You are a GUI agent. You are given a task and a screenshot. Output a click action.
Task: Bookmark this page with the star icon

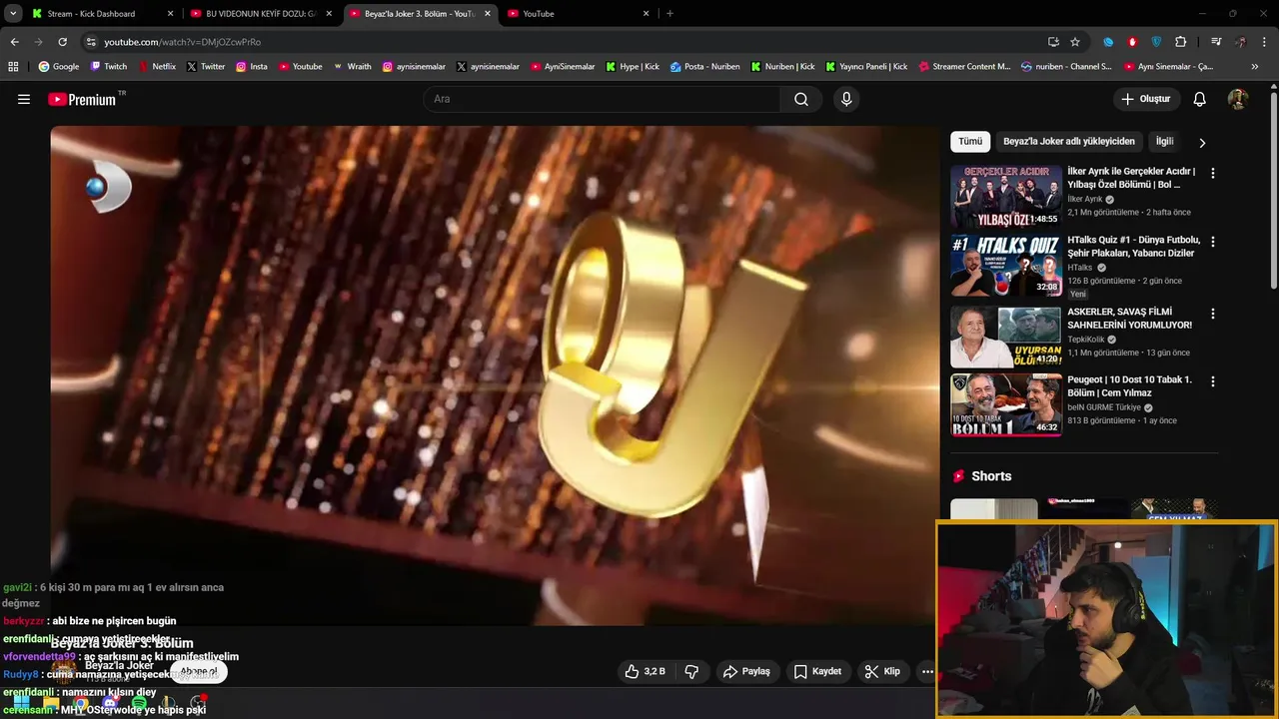(1075, 42)
